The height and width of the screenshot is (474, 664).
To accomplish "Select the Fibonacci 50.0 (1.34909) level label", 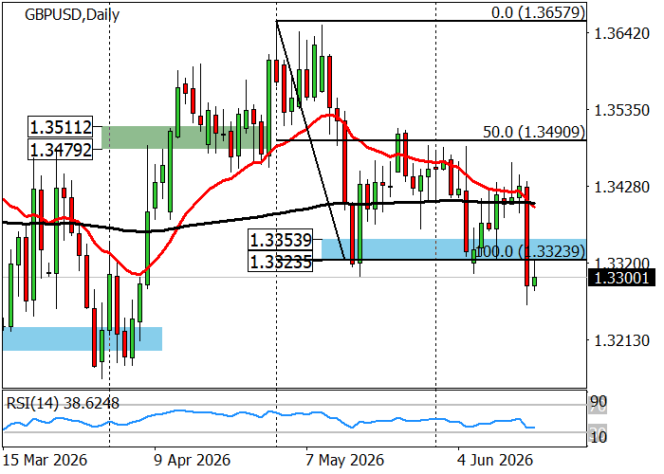I will pos(534,132).
